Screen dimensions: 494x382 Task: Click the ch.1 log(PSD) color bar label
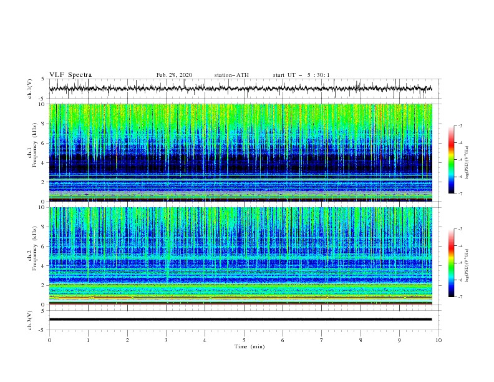click(x=467, y=162)
